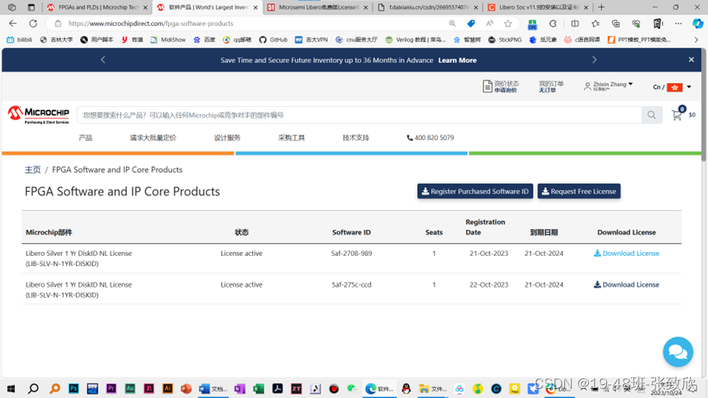
Task: Open the live chat bubble
Action: coord(677,352)
